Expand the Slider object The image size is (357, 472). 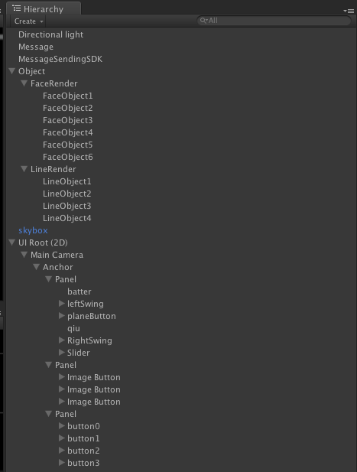click(62, 353)
